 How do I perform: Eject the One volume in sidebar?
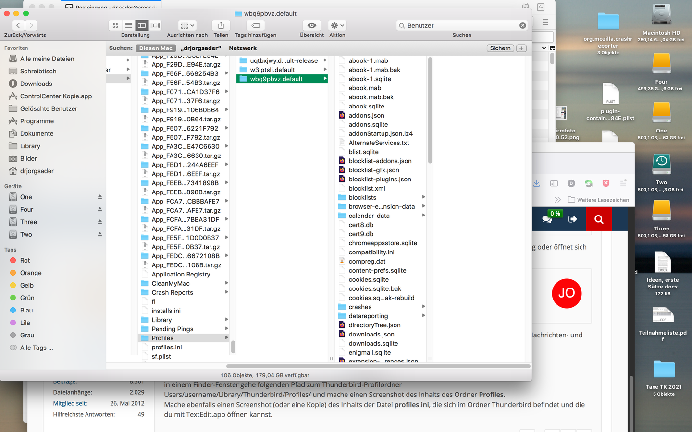(100, 197)
